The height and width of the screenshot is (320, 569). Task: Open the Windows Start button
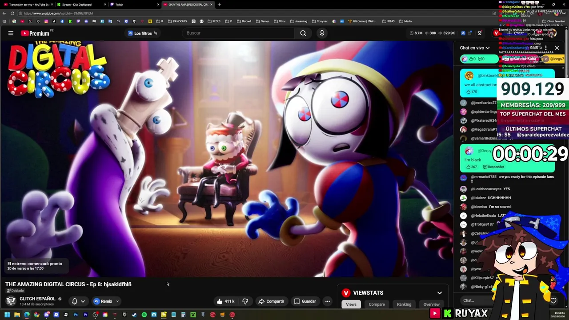7,315
